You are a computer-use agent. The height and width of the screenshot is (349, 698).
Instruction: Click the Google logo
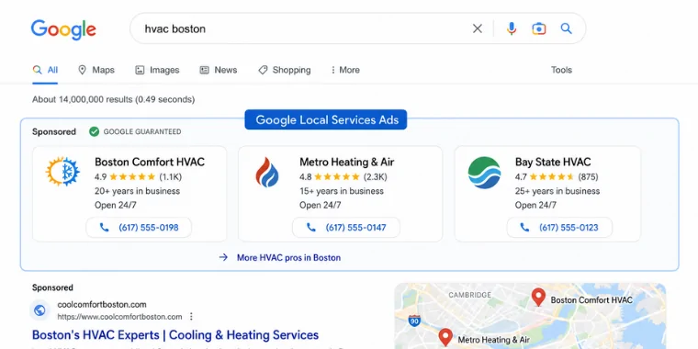[x=63, y=29]
